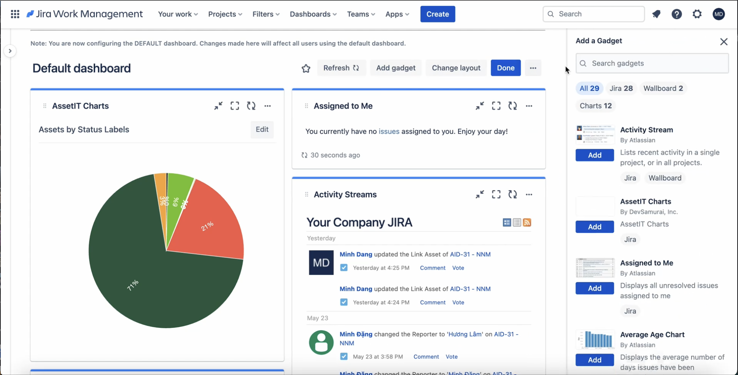The height and width of the screenshot is (375, 738).
Task: Click the RSS feed icon in Activity Streams
Action: coord(527,222)
